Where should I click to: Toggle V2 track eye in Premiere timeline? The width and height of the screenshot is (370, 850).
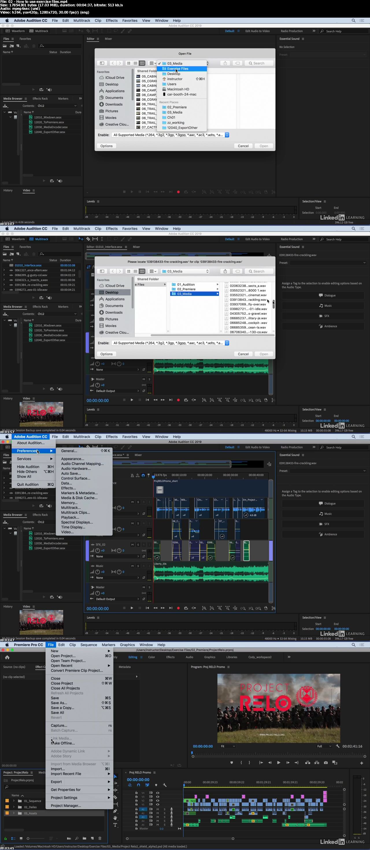(x=158, y=801)
